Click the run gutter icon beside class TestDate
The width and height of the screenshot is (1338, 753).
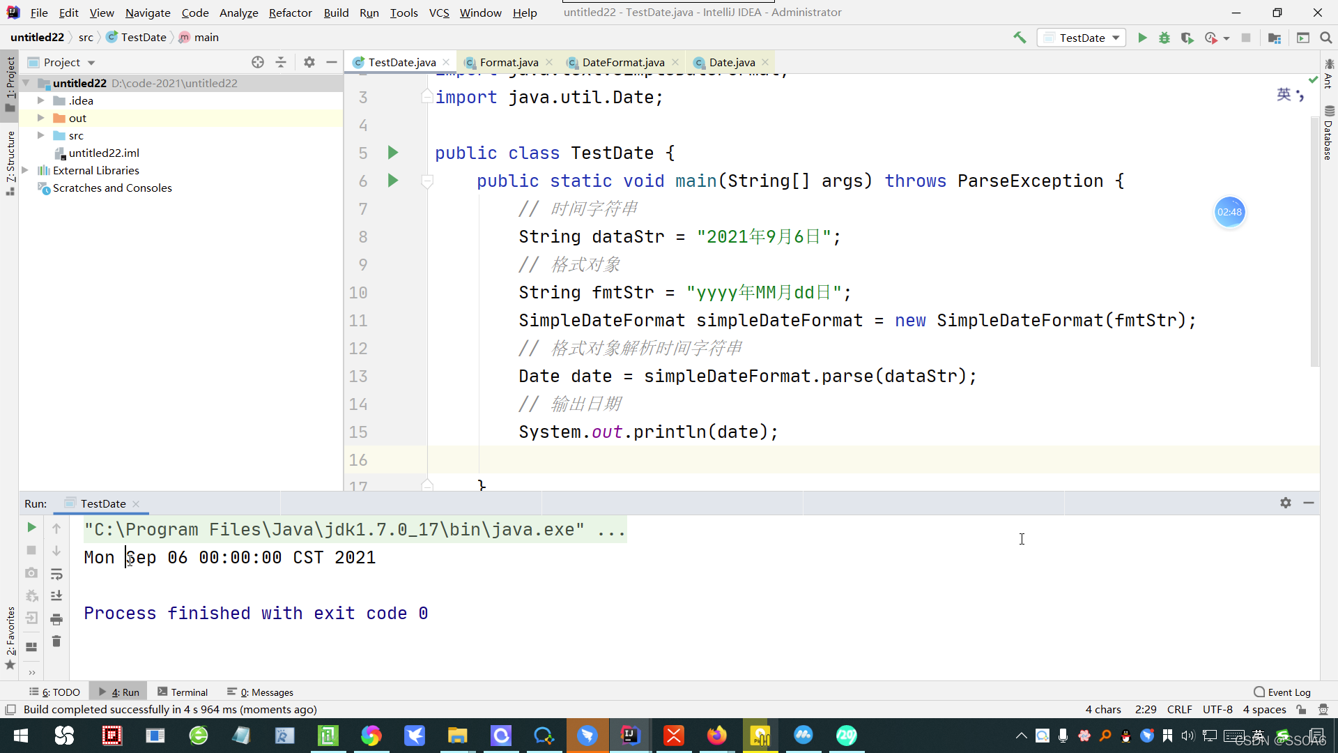393,153
